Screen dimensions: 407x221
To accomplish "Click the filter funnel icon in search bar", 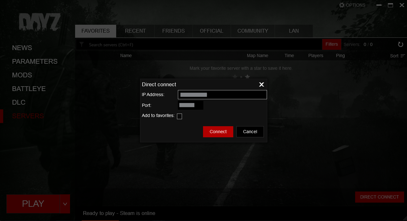I will click(81, 44).
